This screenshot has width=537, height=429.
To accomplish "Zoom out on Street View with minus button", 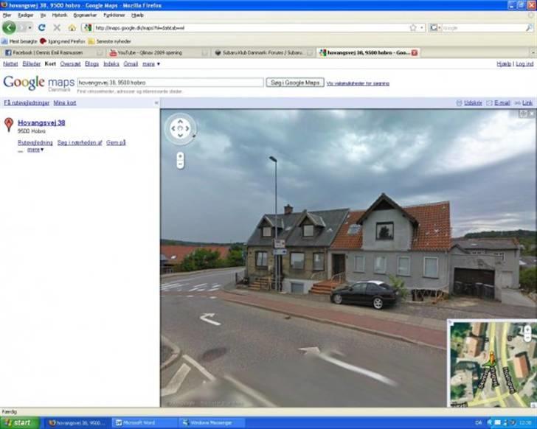I will click(x=180, y=164).
